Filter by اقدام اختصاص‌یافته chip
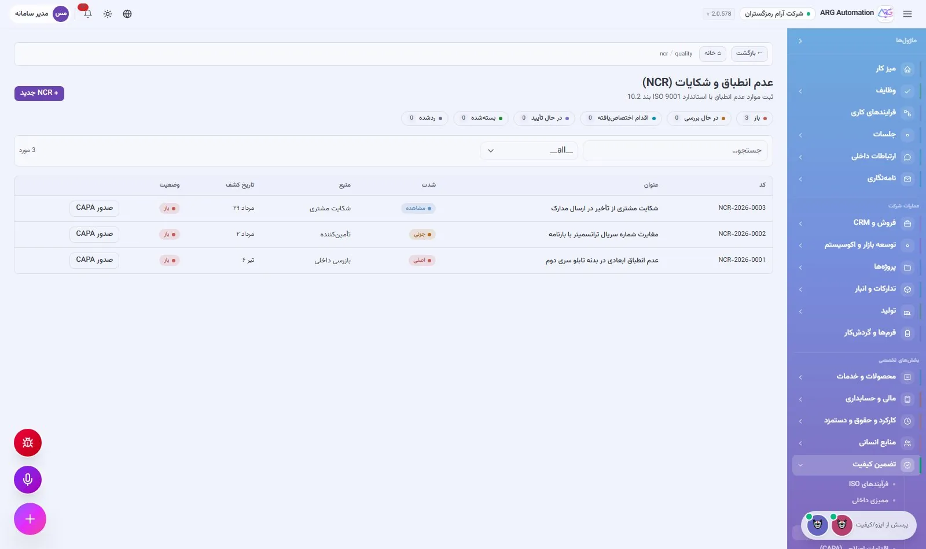The width and height of the screenshot is (926, 549). coord(621,118)
